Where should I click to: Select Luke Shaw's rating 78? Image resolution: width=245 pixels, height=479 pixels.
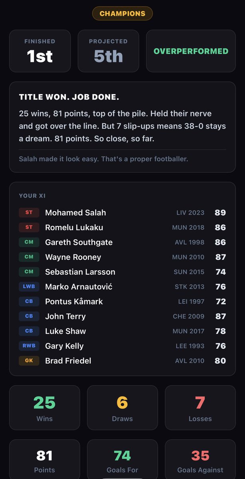click(220, 331)
